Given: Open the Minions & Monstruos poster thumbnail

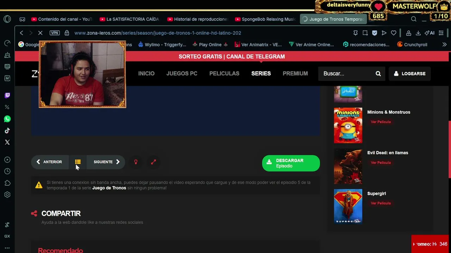Looking at the screenshot, I should [348, 125].
